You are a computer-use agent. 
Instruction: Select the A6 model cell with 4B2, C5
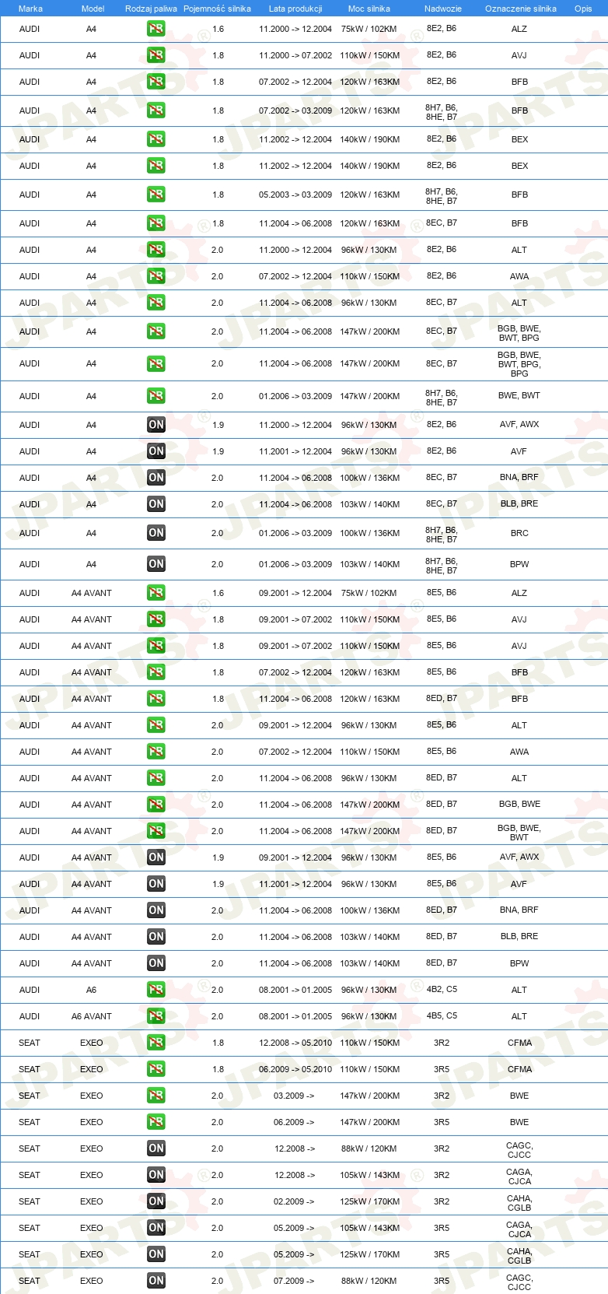[x=91, y=990]
